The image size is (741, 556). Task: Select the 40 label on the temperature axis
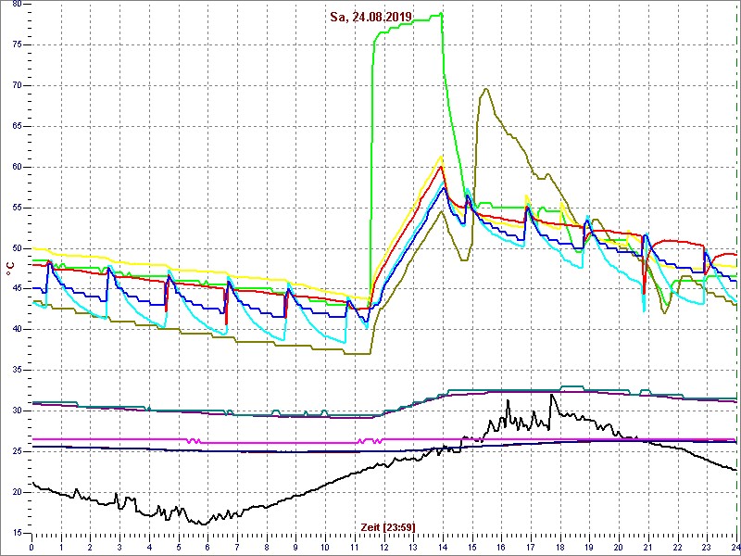[x=16, y=330]
